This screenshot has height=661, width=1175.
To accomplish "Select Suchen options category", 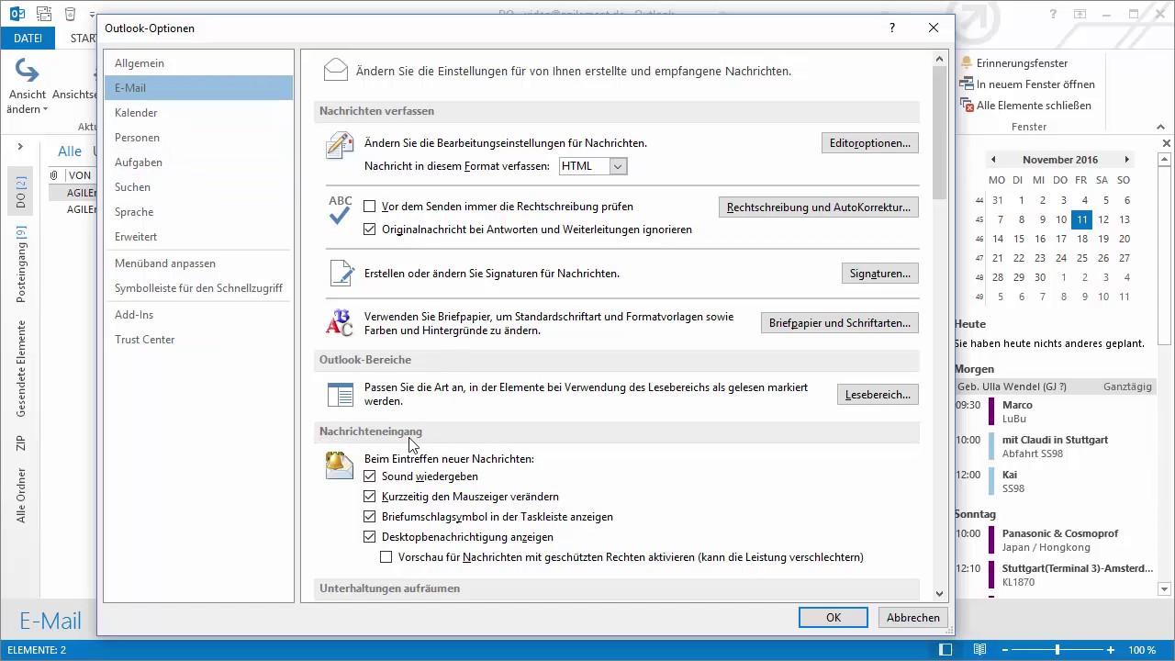I will coord(198,187).
